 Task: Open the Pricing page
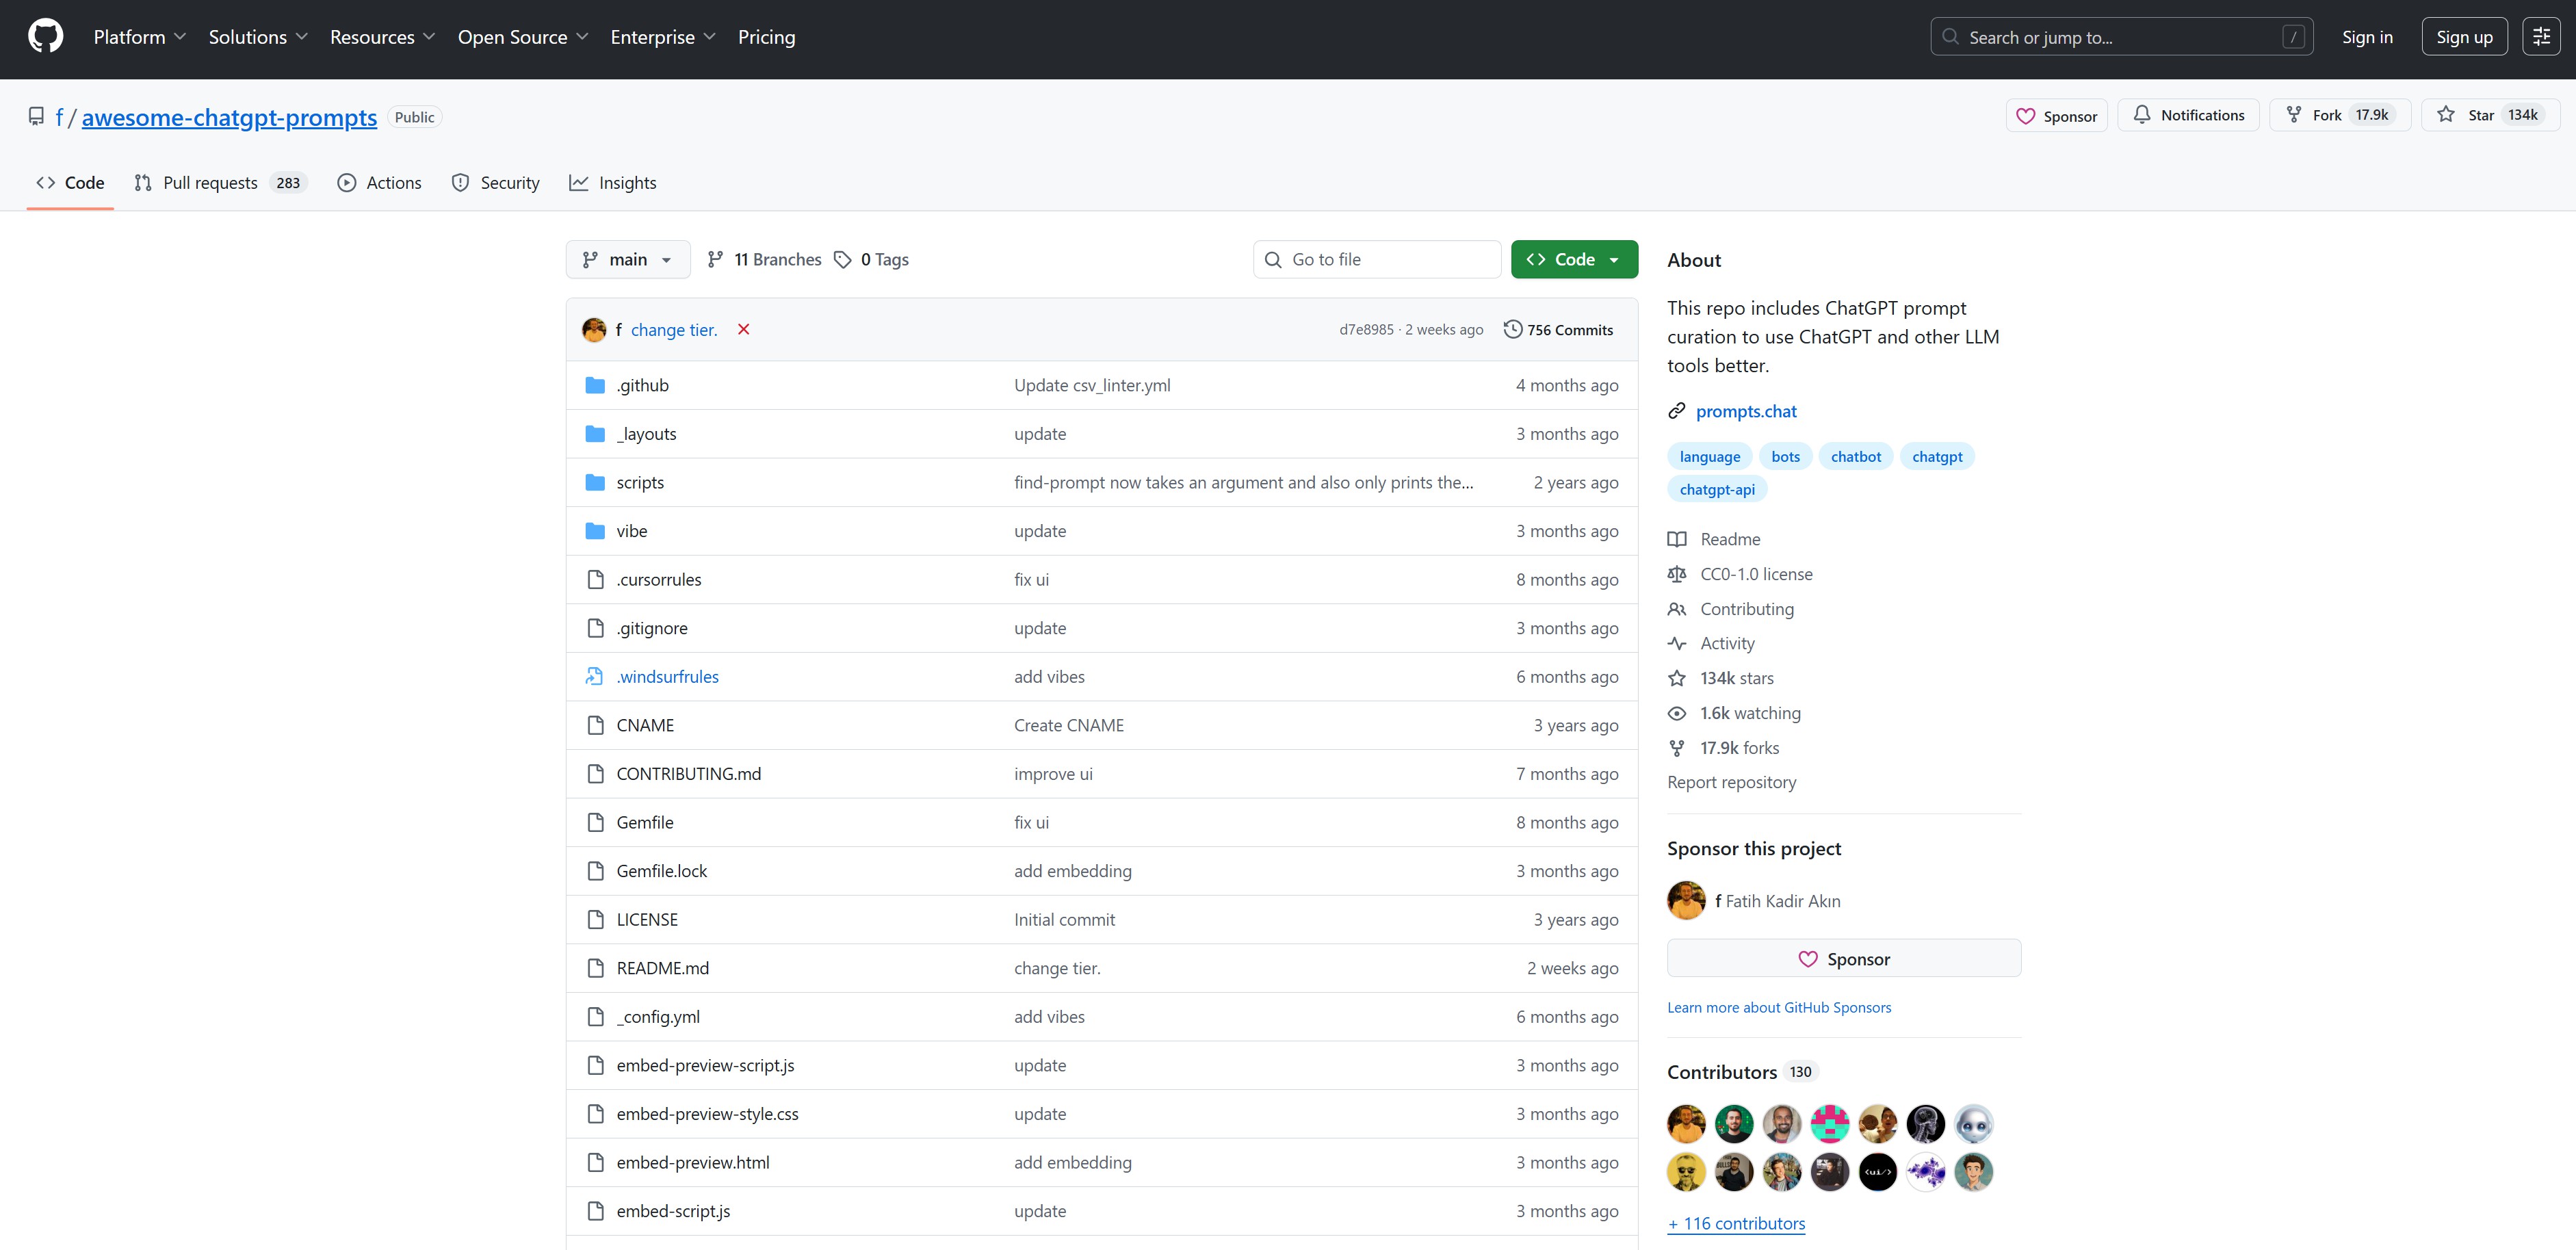click(x=766, y=37)
